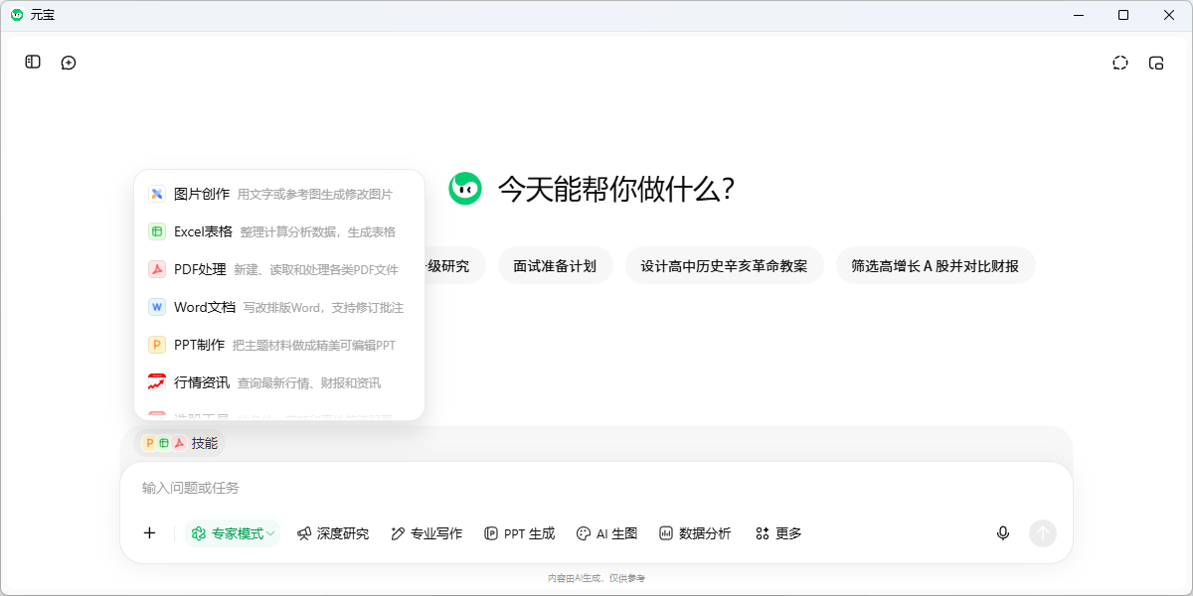Image resolution: width=1193 pixels, height=596 pixels.
Task: Maximize the 元宝 window
Action: (1123, 15)
